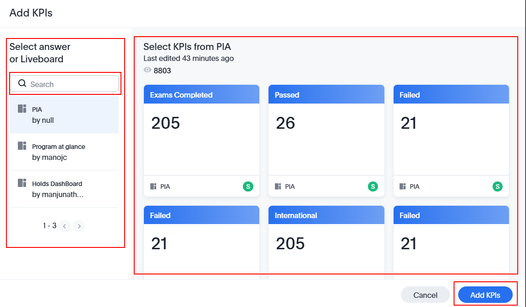Open the Holds DashBoard list item
The image size is (526, 307).
pyautogui.click(x=64, y=189)
